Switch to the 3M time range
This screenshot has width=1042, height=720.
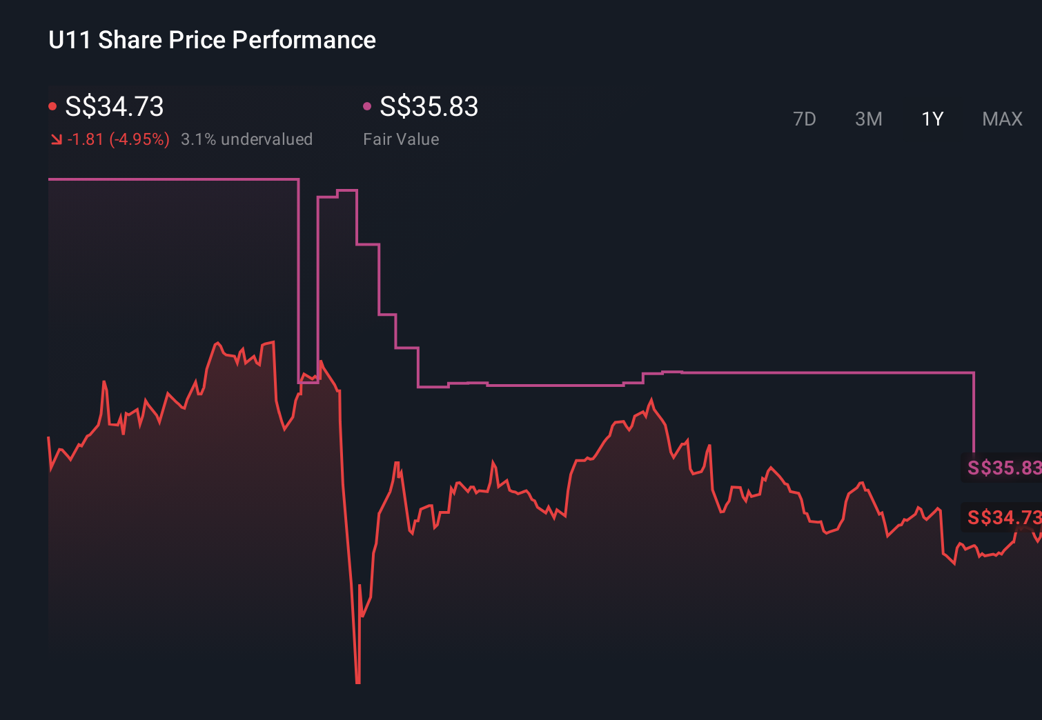(868, 119)
